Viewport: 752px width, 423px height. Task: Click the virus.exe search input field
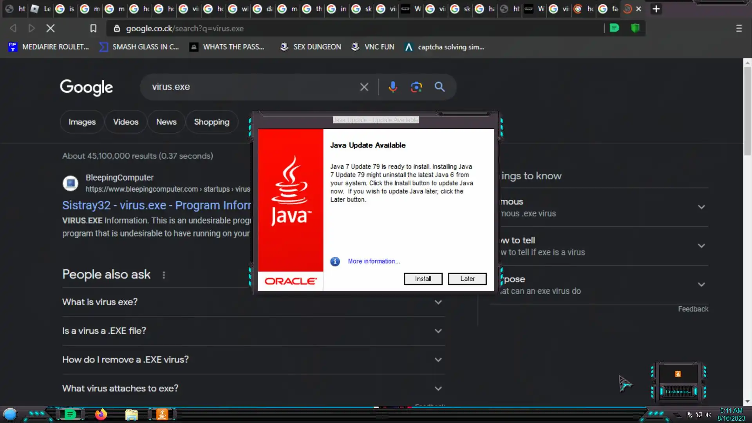pyautogui.click(x=251, y=87)
